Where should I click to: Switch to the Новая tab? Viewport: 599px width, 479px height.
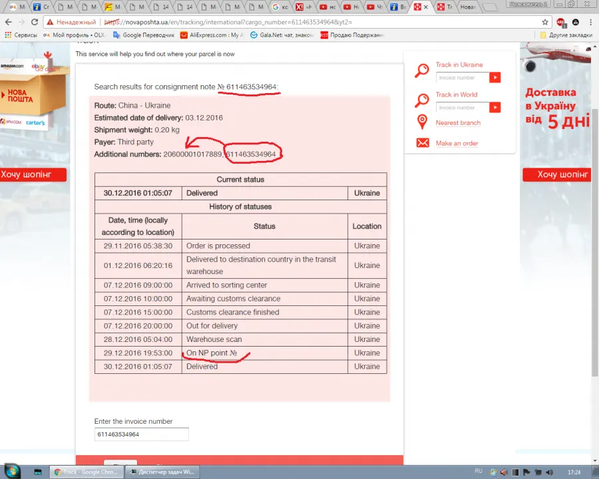(x=468, y=7)
